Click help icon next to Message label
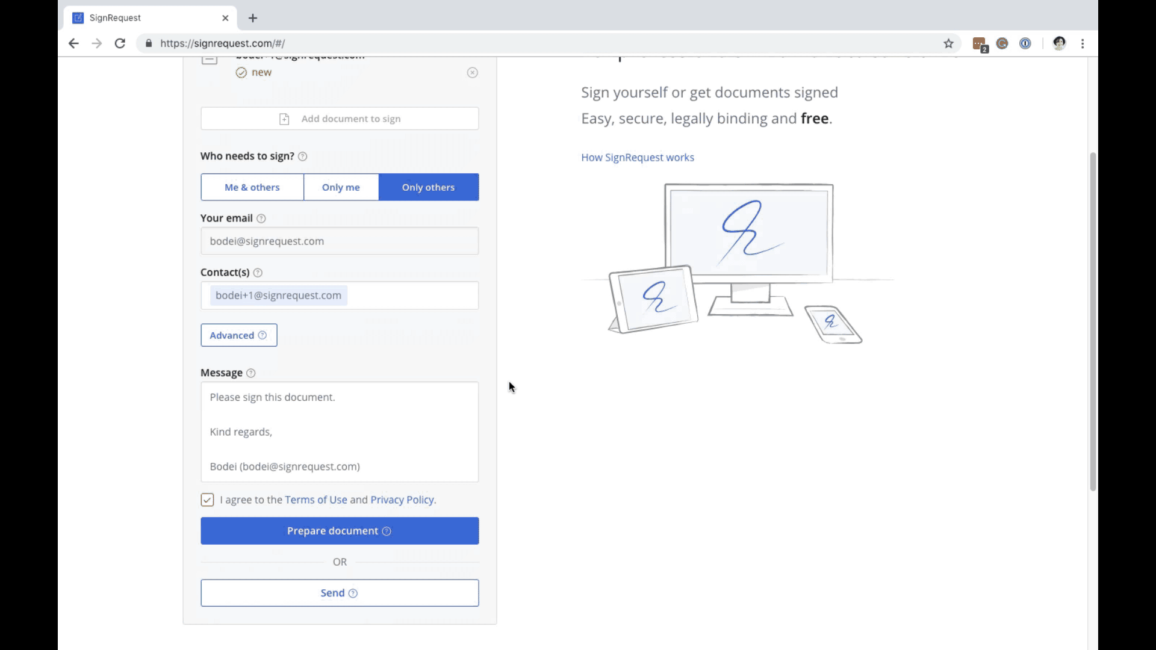Screen dimensions: 1156x650 [x=251, y=373]
